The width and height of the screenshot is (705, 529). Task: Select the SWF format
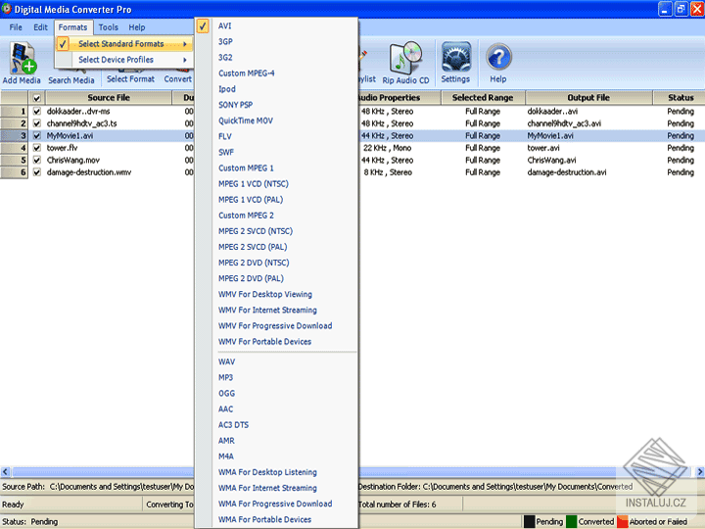pyautogui.click(x=276, y=152)
